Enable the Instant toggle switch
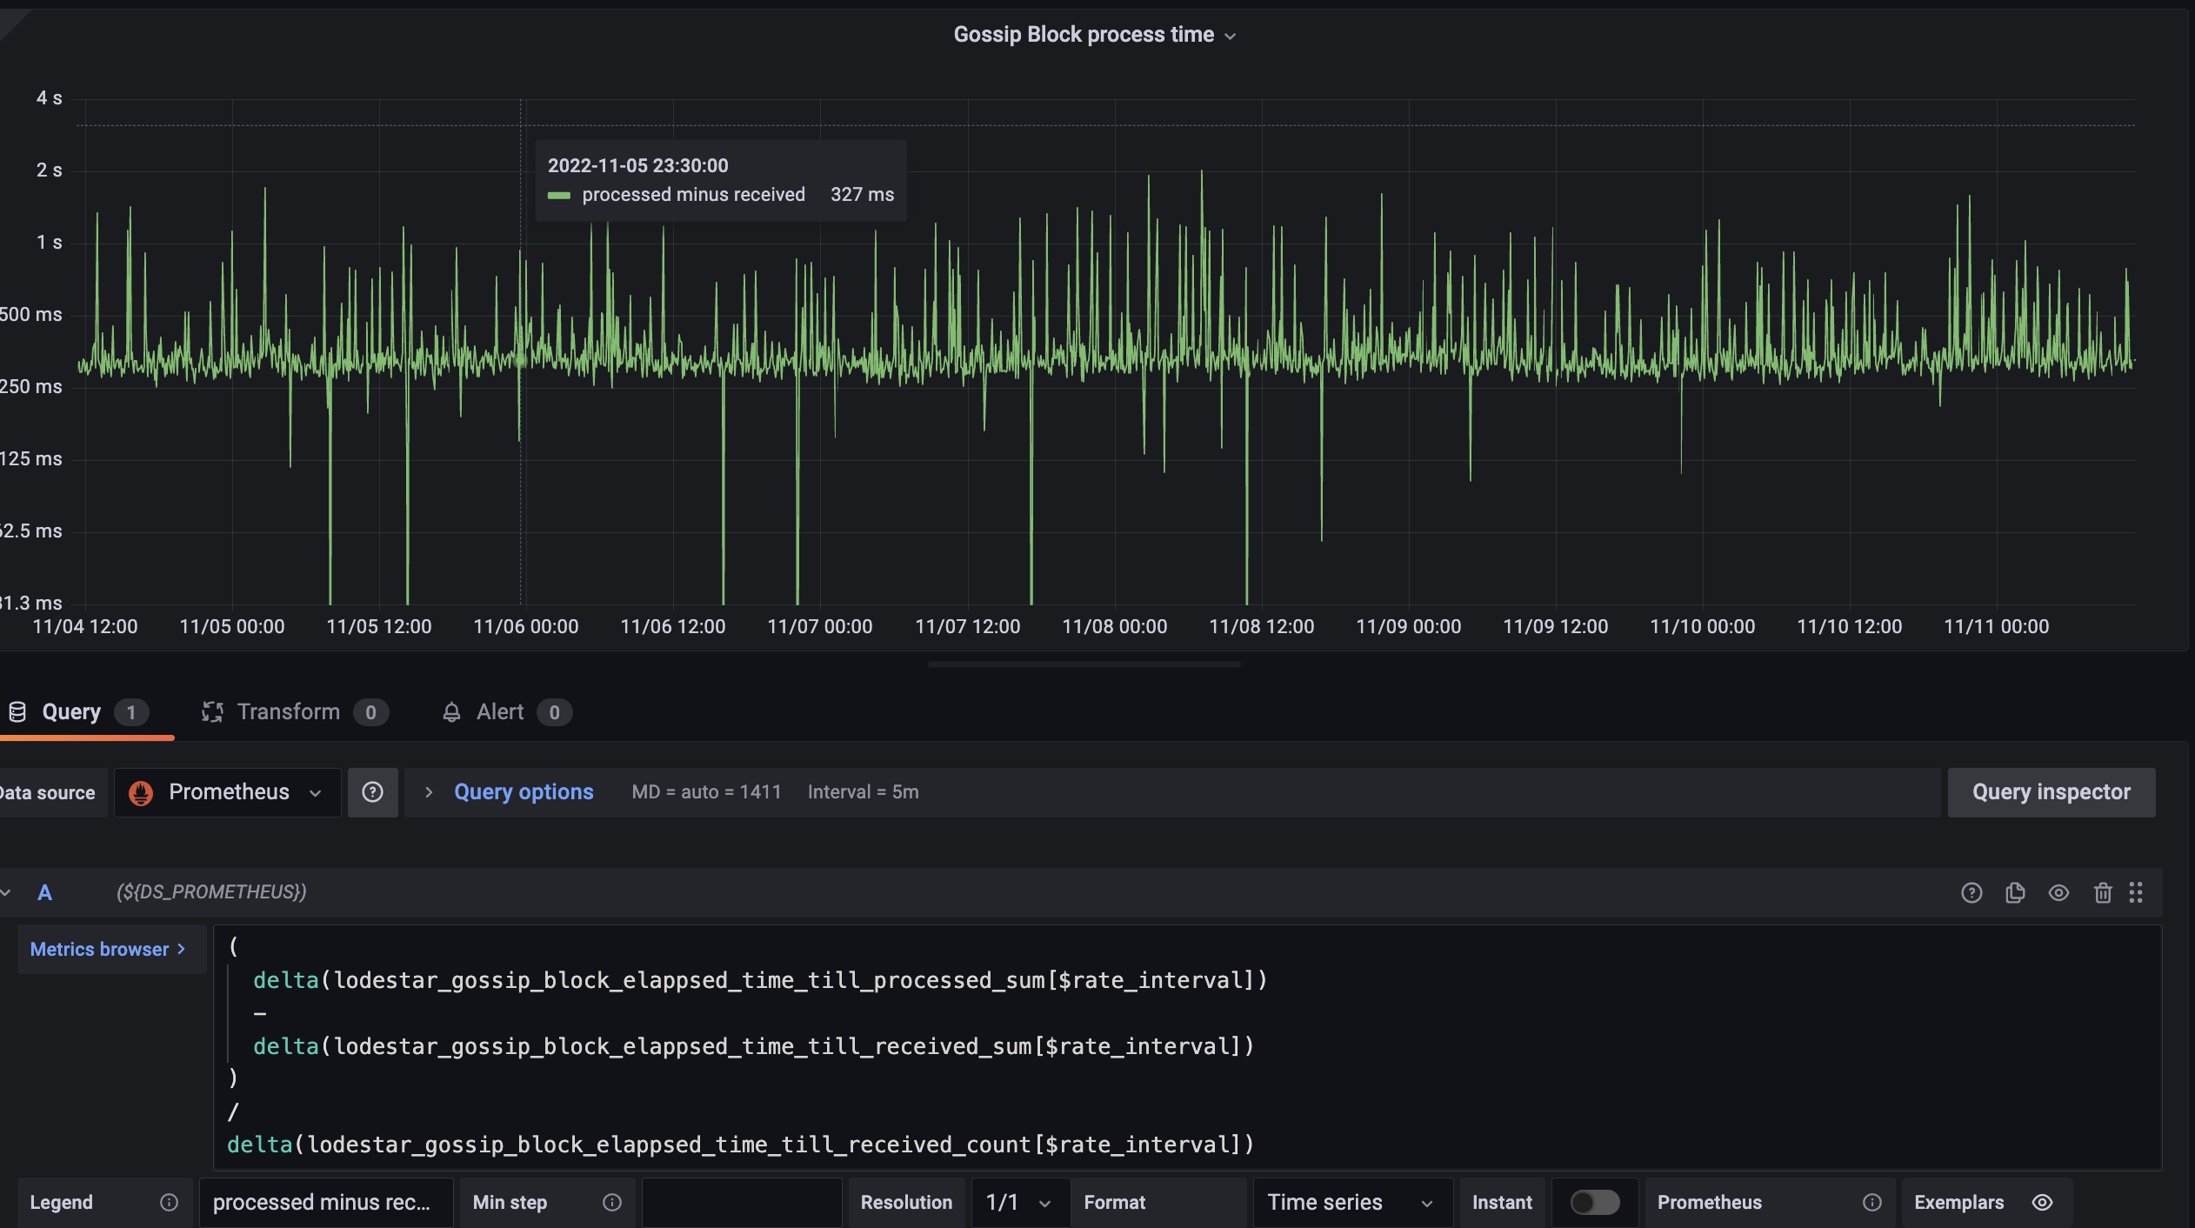2195x1228 pixels. pos(1592,1202)
